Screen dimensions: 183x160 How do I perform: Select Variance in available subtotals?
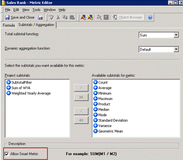(102, 126)
